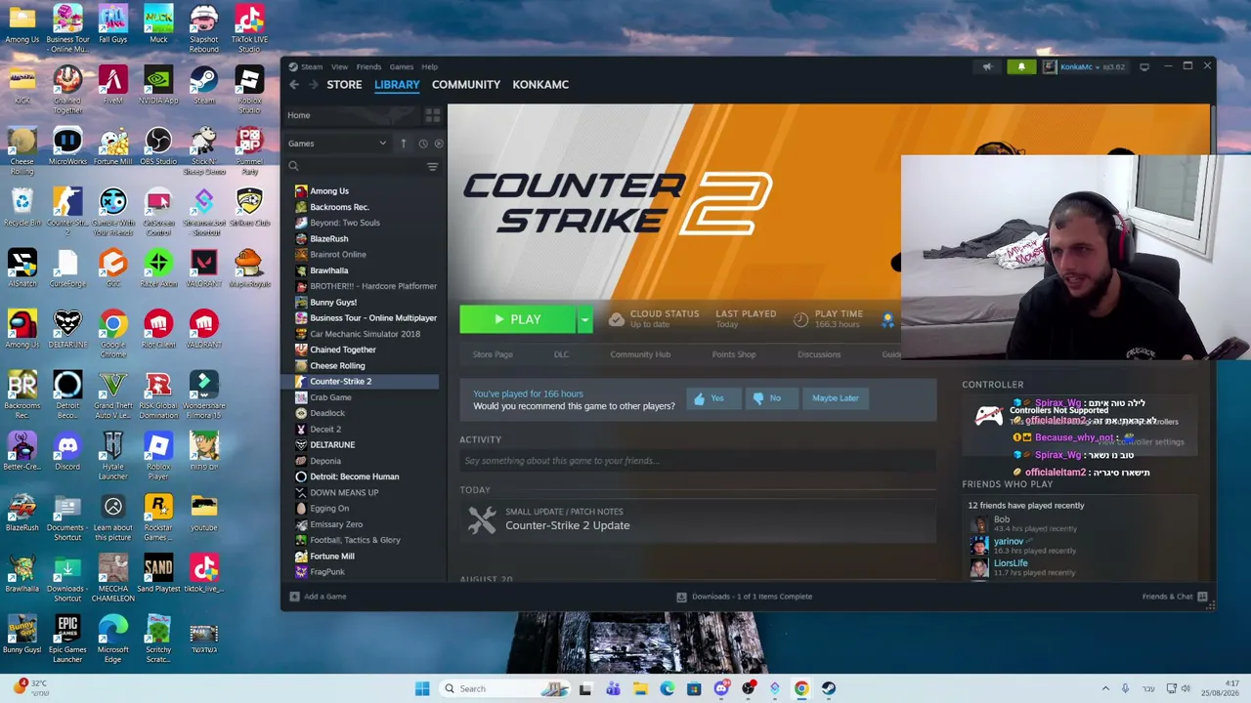Show hidden system tray icons
Image resolution: width=1251 pixels, height=703 pixels.
click(x=1105, y=688)
